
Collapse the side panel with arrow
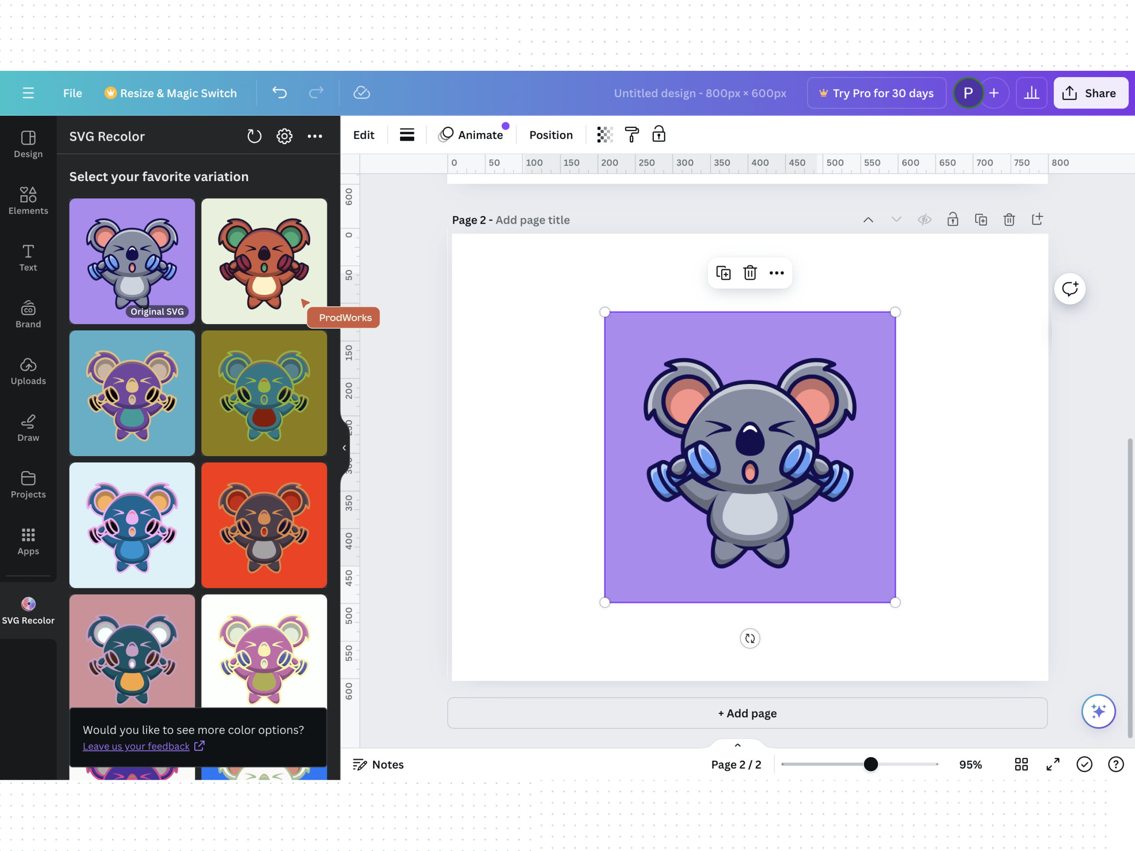[344, 448]
